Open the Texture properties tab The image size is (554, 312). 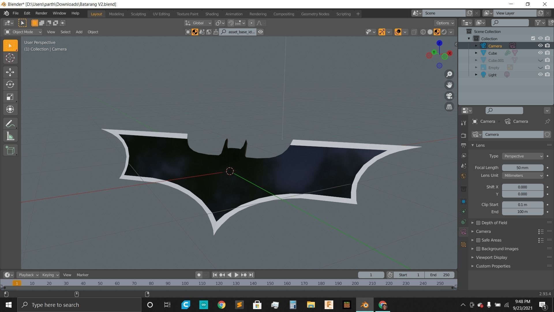[463, 244]
